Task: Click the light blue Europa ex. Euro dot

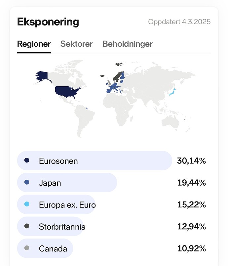Action: click(x=27, y=204)
